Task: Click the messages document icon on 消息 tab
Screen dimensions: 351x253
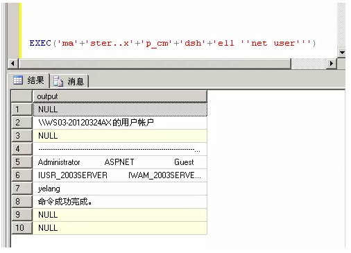Action: (58, 81)
